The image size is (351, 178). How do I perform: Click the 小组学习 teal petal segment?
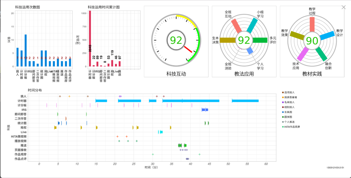(252, 26)
